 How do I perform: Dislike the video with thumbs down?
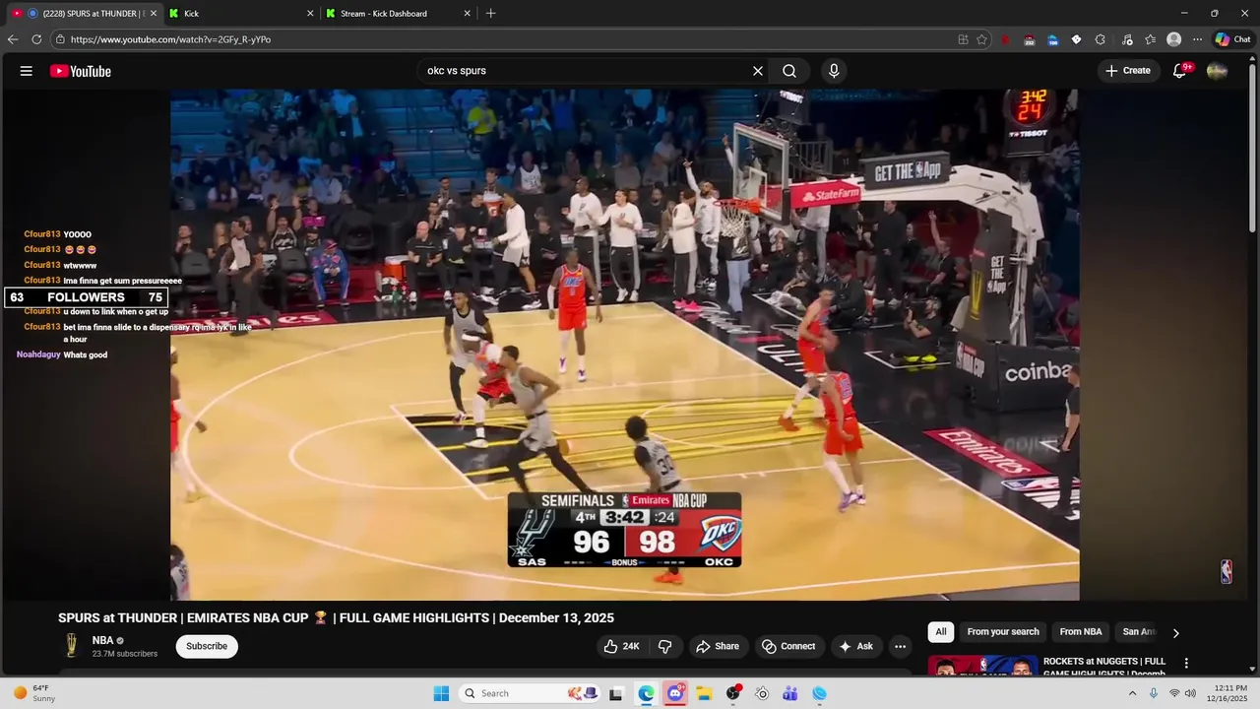664,646
